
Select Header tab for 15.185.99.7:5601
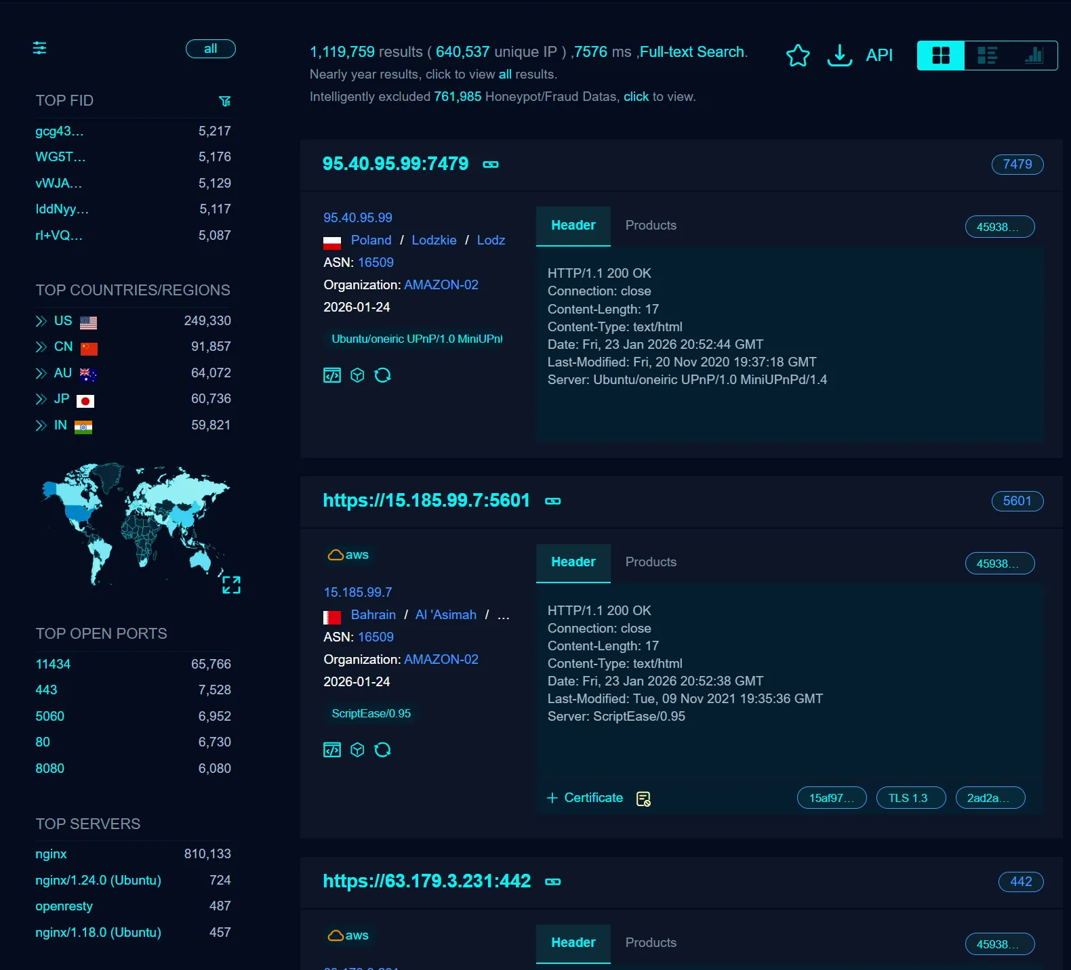[573, 562]
